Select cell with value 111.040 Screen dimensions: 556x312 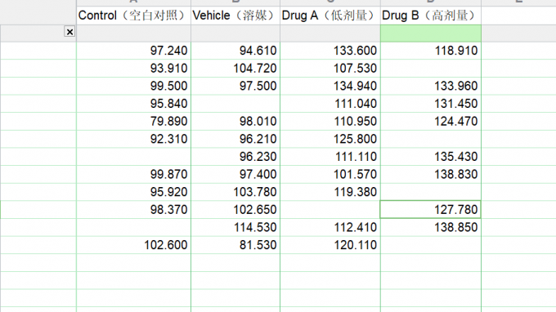(x=330, y=104)
